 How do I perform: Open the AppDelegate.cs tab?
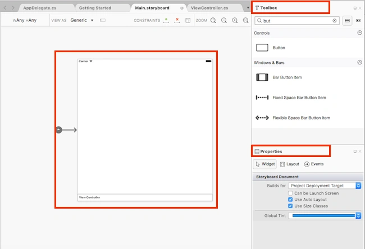pyautogui.click(x=40, y=8)
